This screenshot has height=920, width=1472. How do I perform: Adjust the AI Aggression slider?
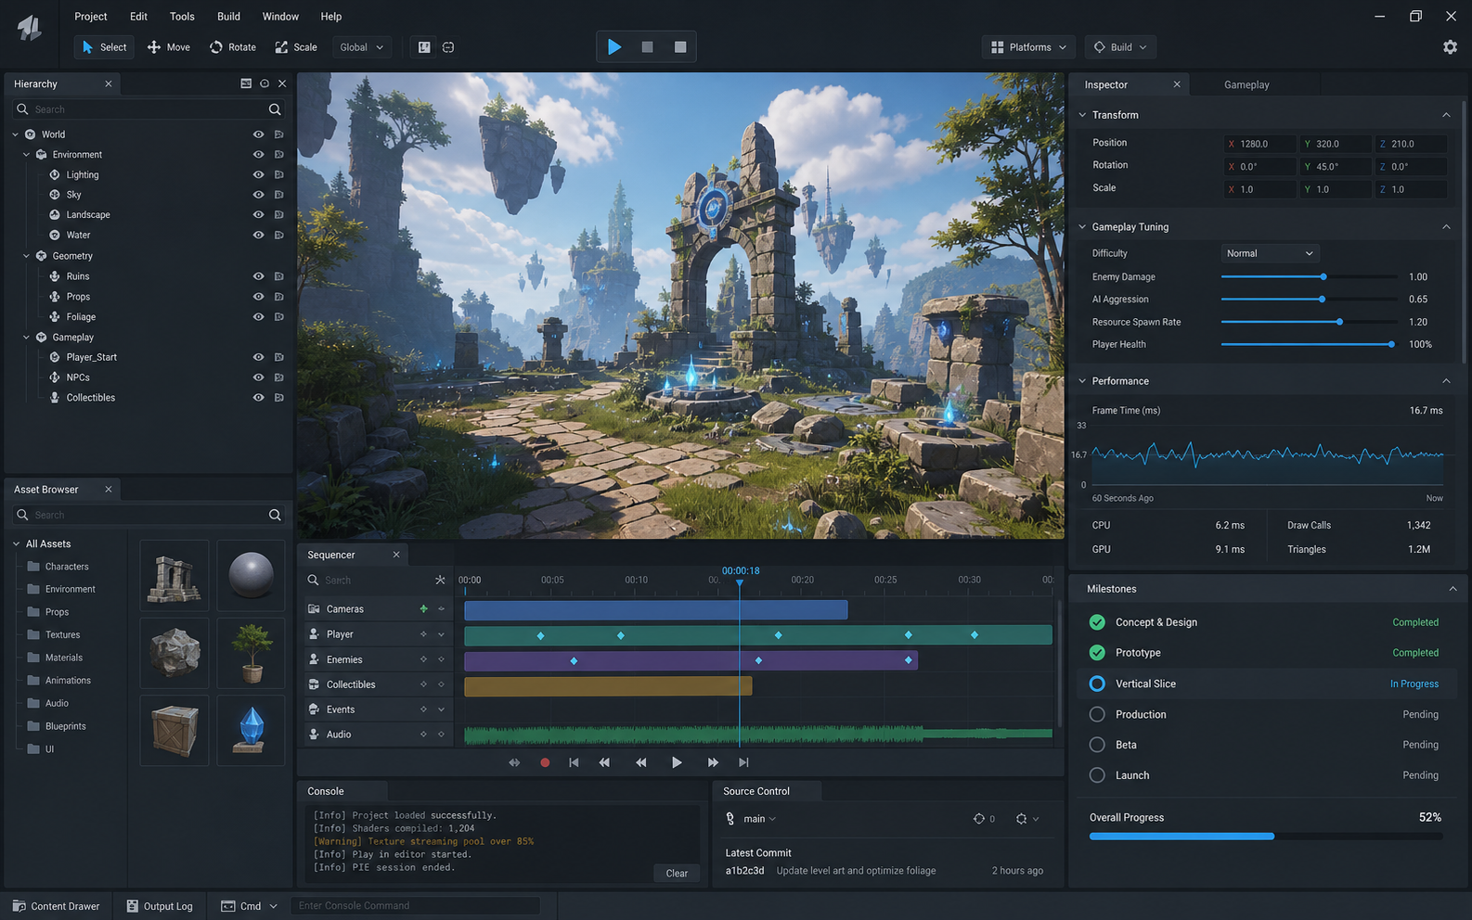[1309, 300]
